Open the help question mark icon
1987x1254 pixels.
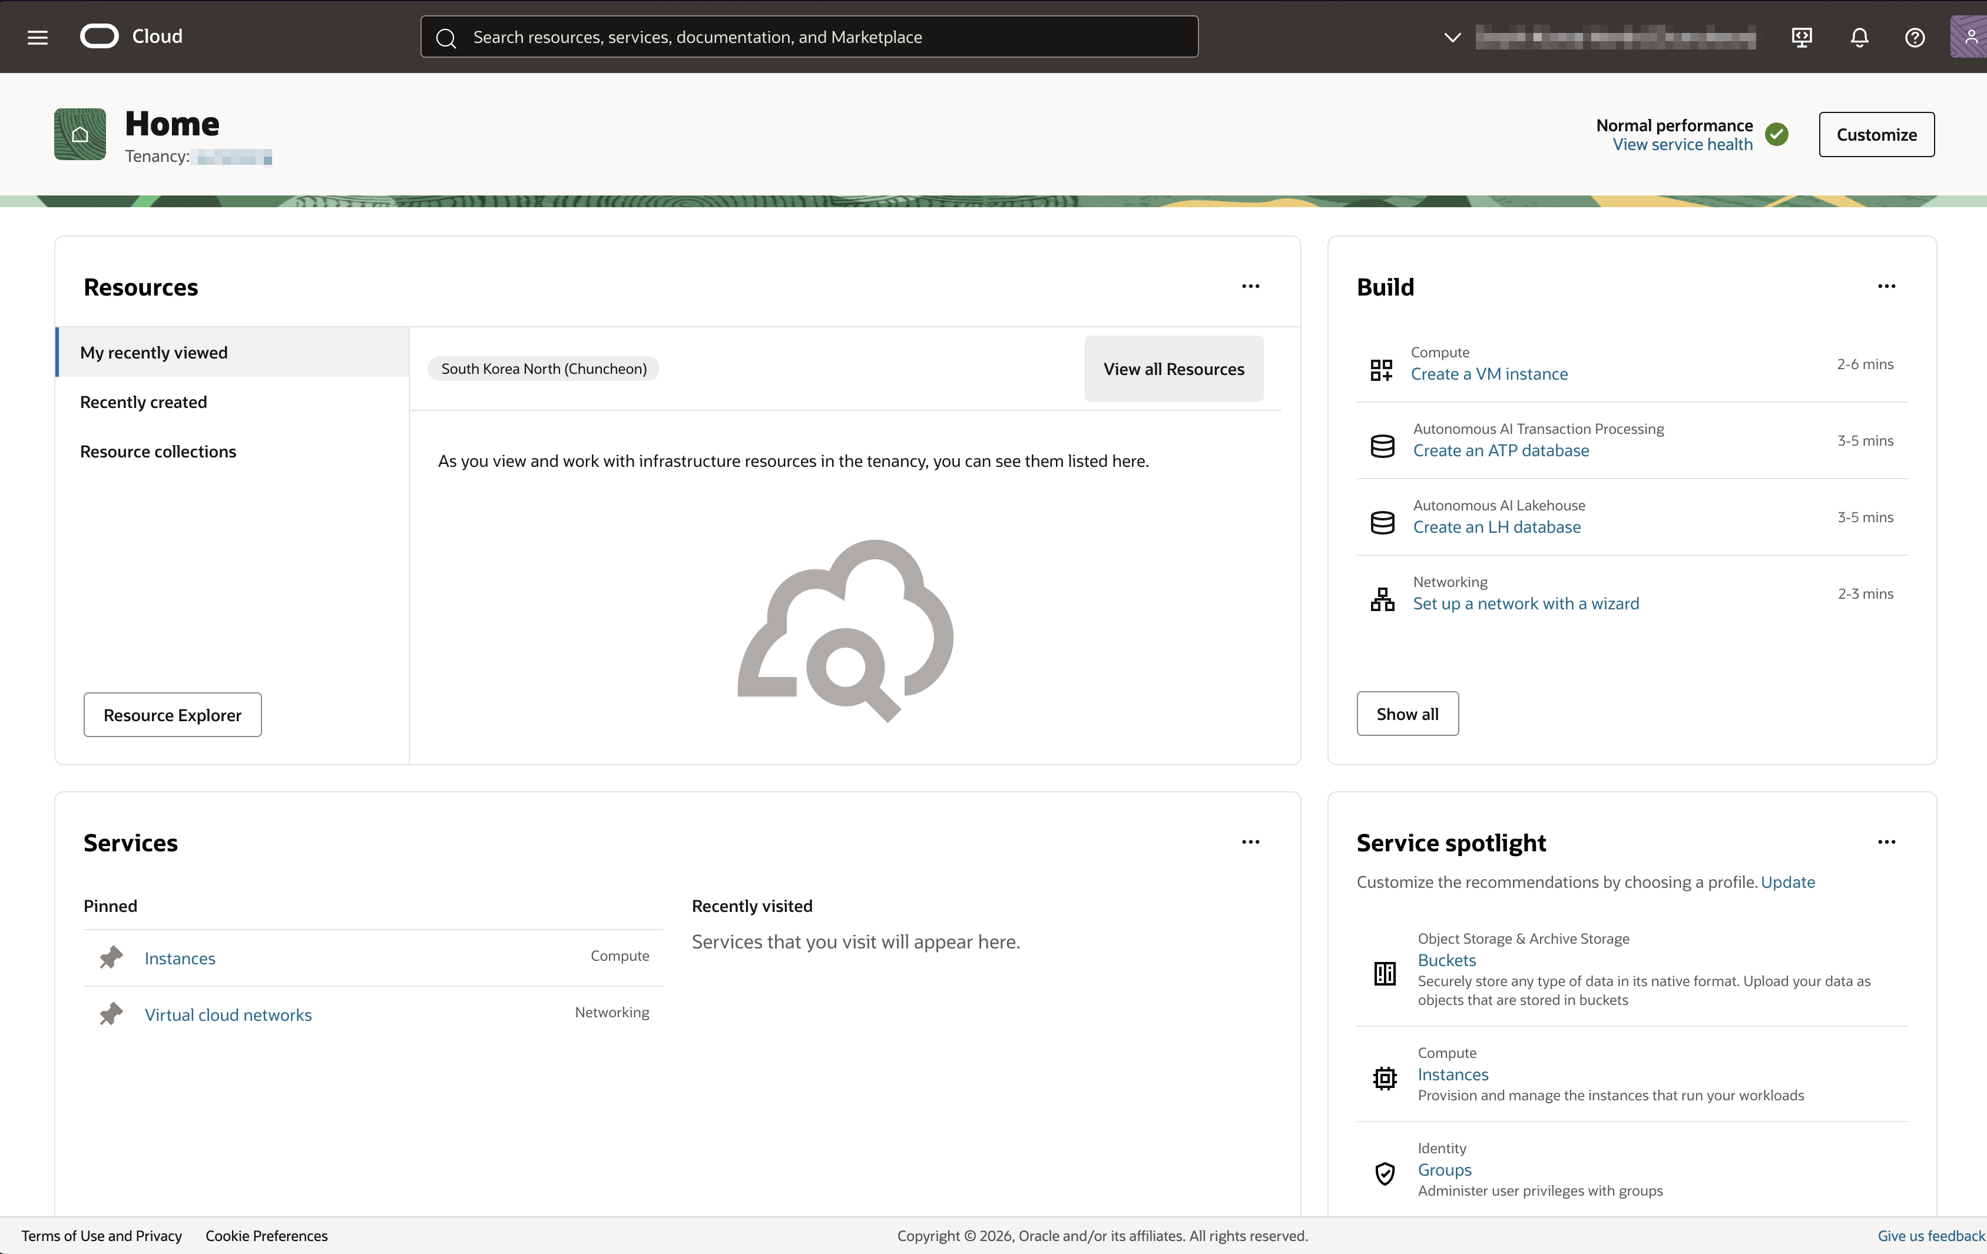pyautogui.click(x=1915, y=37)
